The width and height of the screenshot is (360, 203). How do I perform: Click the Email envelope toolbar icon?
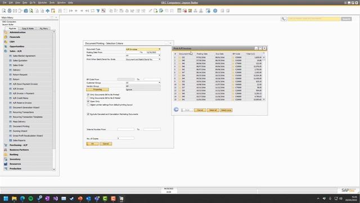click(x=15, y=11)
